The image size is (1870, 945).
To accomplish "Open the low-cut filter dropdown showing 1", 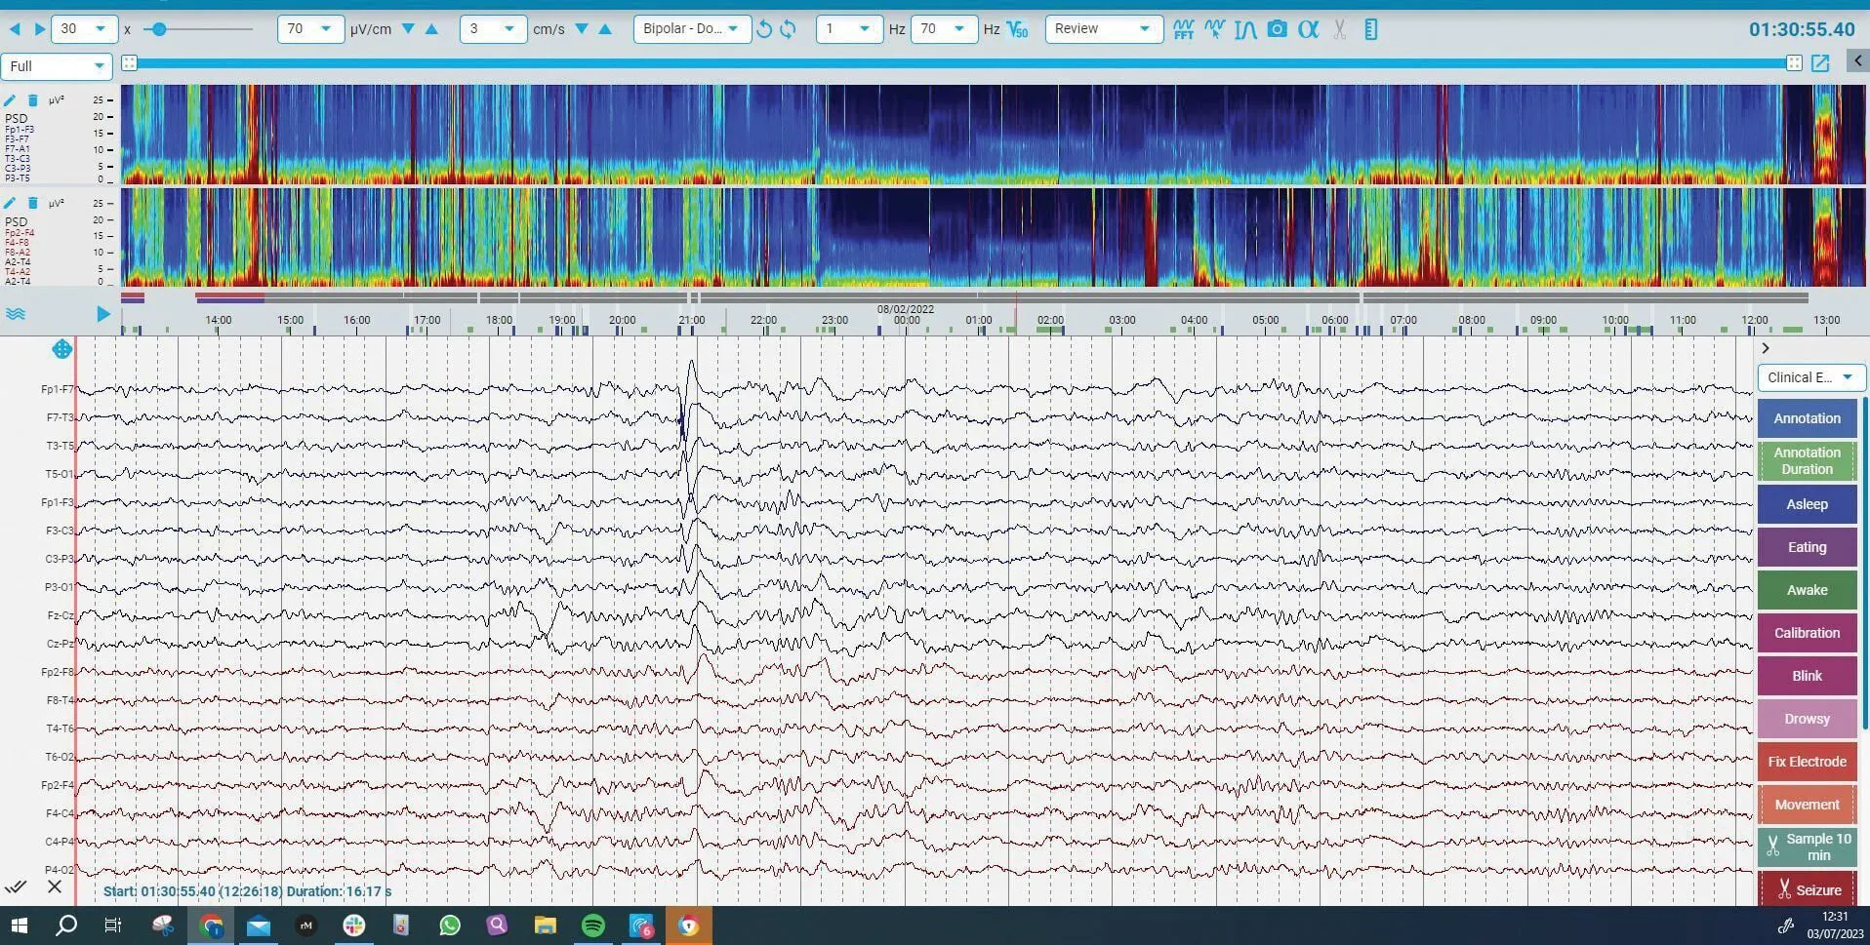I will point(849,29).
